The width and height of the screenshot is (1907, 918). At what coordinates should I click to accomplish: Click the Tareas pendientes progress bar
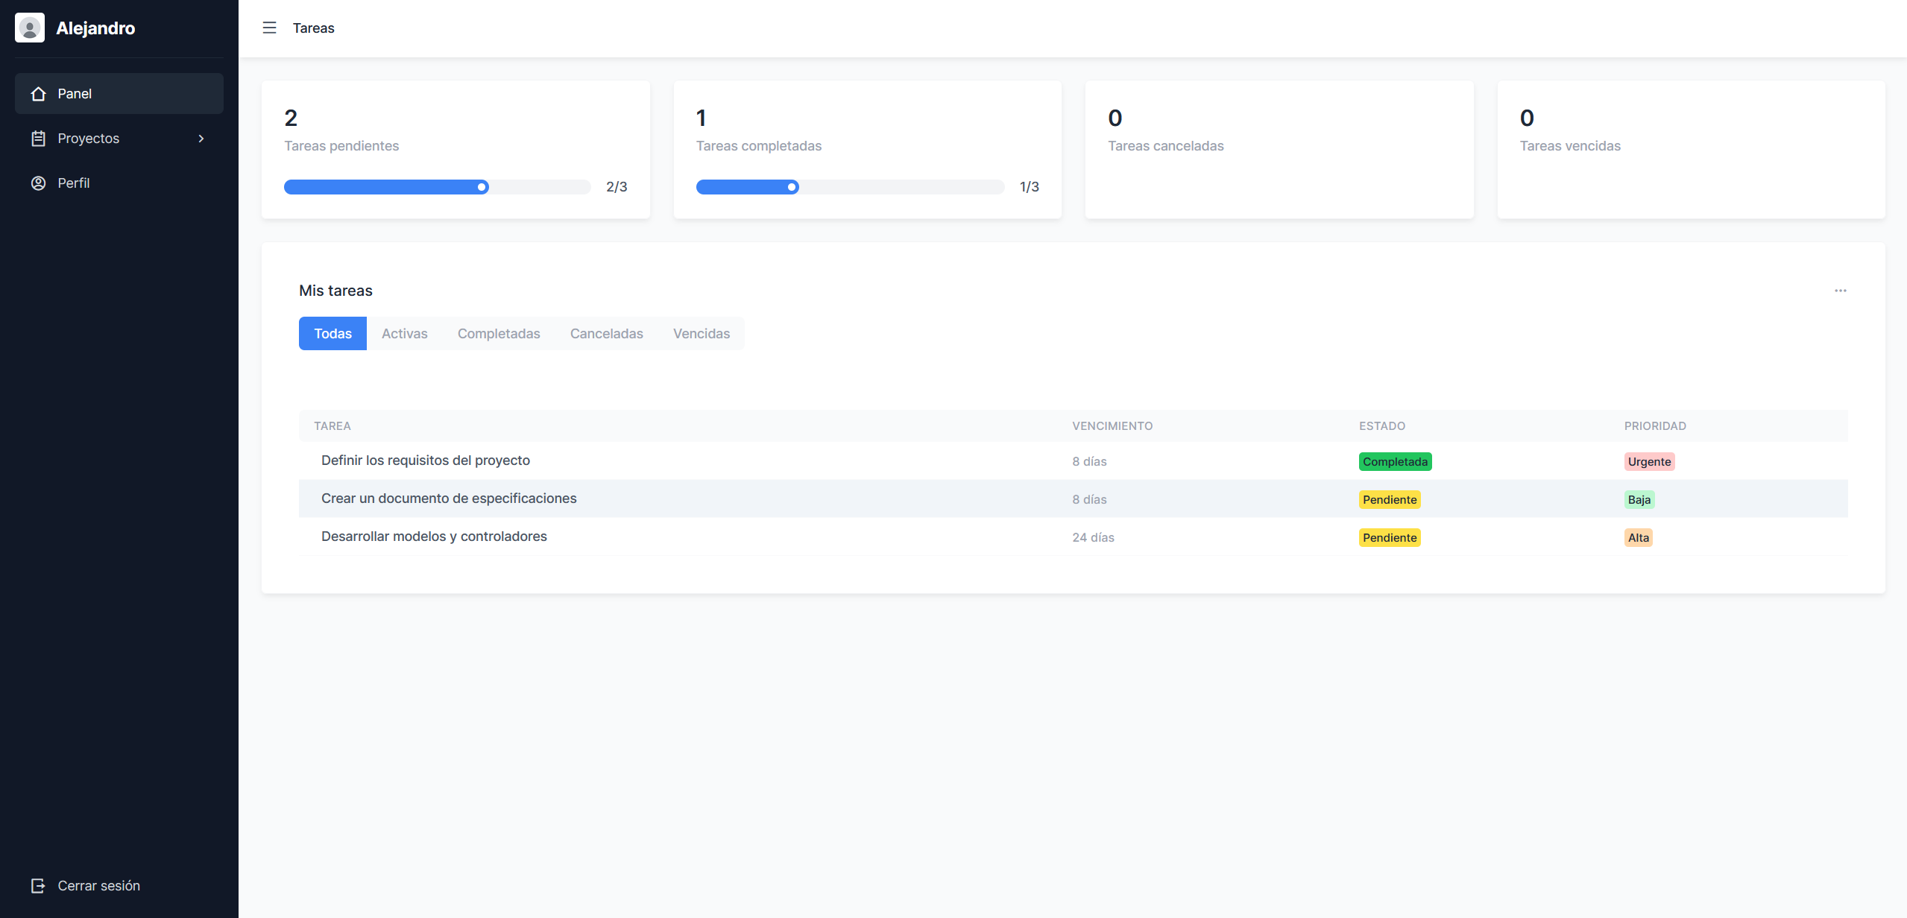(437, 187)
